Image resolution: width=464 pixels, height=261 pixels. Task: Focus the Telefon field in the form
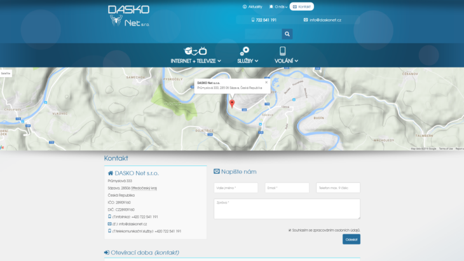pyautogui.click(x=338, y=188)
